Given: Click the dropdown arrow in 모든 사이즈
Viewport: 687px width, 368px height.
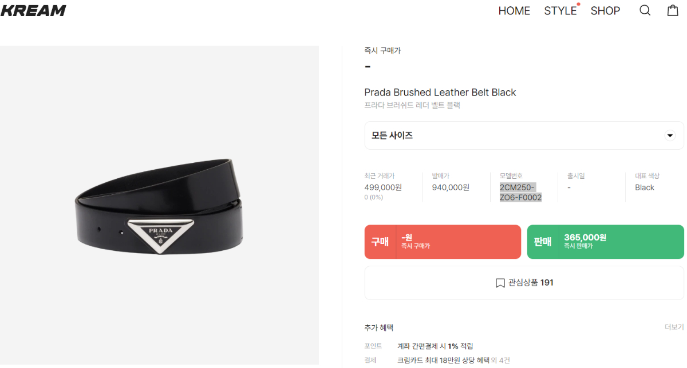Looking at the screenshot, I should [x=669, y=135].
